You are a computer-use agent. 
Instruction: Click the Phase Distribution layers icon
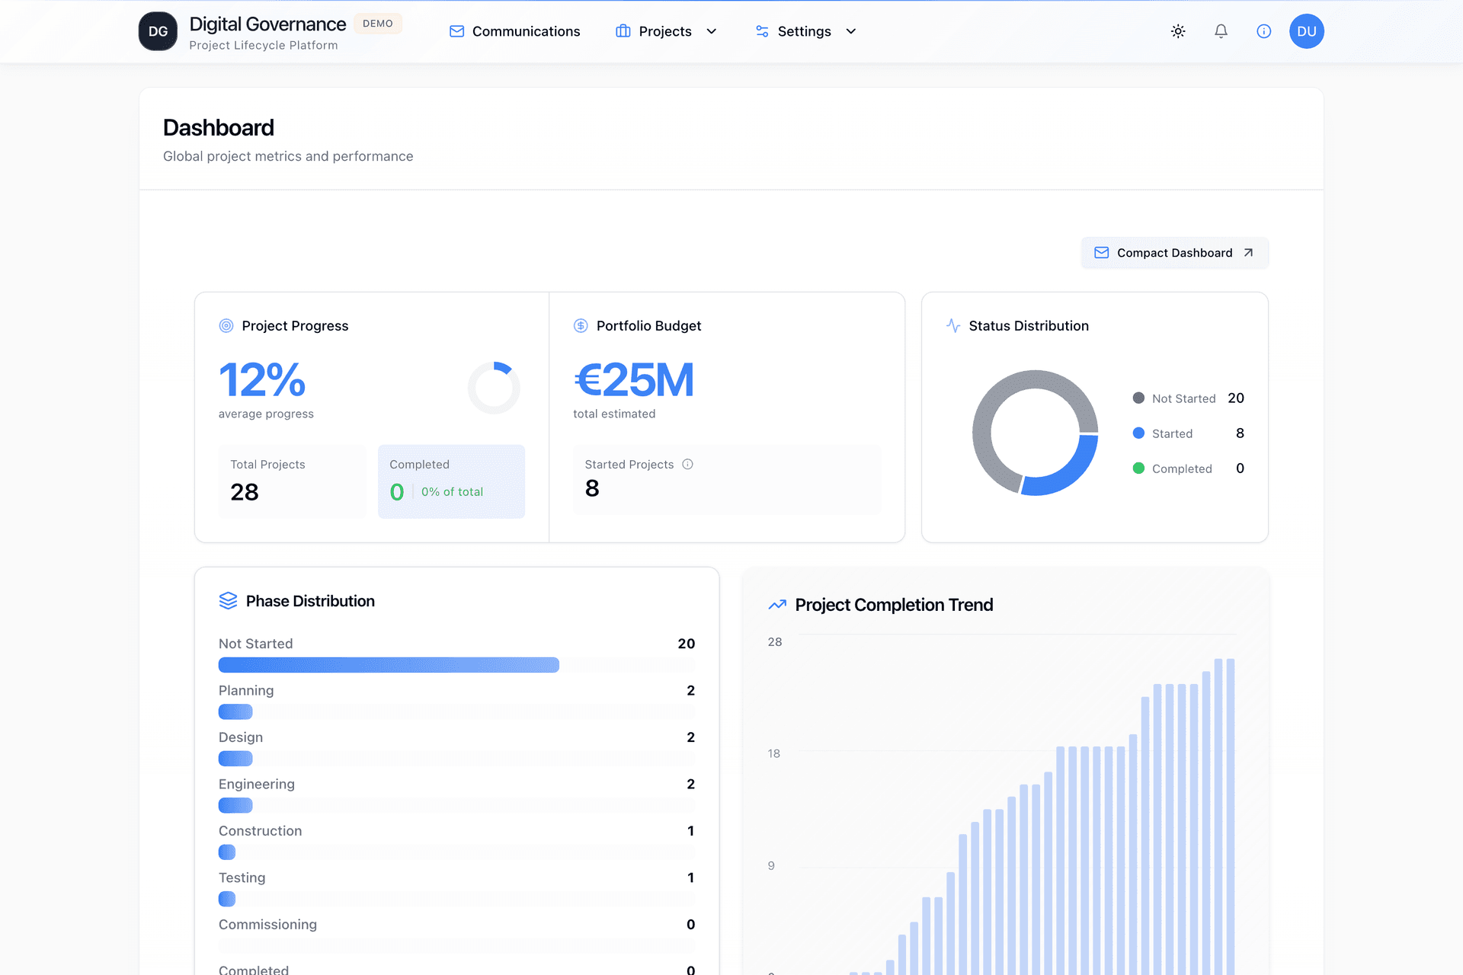pos(228,601)
